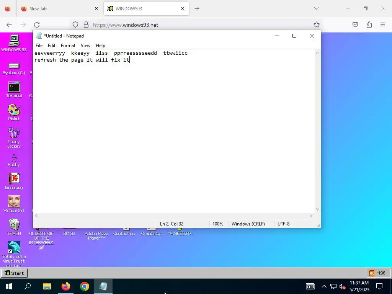Open the Notepad Edit menu
Screen dimensions: 392x294
click(x=52, y=46)
